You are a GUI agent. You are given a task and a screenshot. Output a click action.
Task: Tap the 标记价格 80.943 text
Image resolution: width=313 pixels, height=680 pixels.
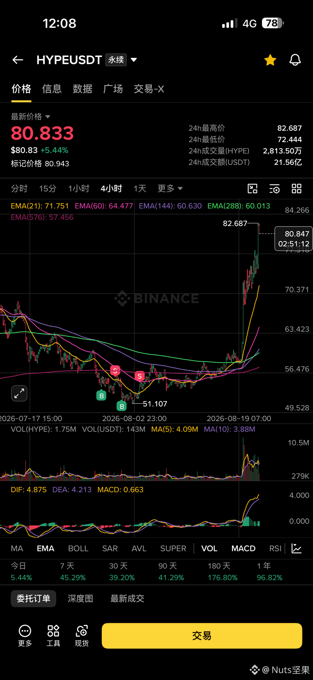point(40,164)
